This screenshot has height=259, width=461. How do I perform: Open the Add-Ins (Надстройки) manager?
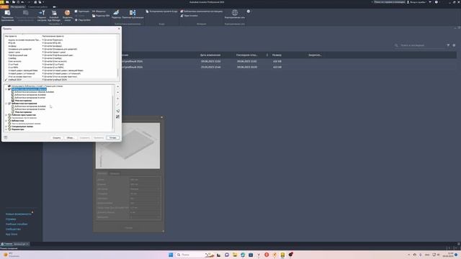pos(82,20)
